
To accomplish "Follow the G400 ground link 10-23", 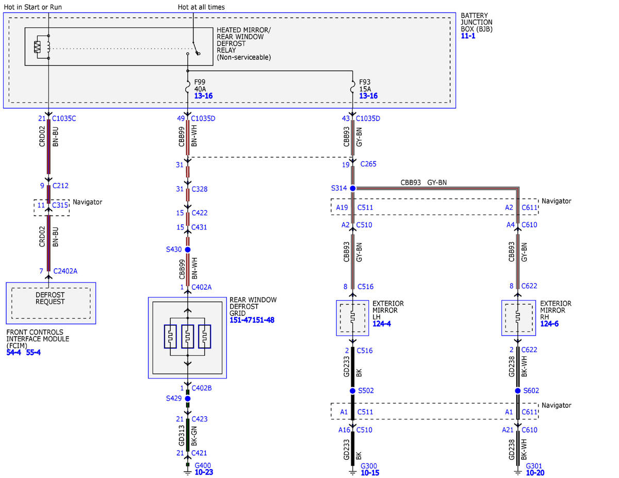I will coord(204,472).
